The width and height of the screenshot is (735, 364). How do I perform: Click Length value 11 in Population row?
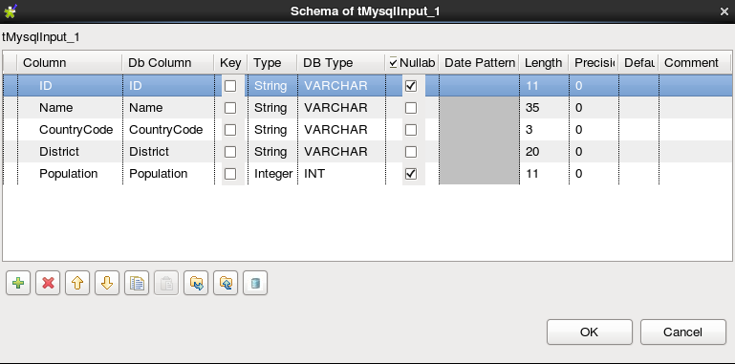[544, 174]
